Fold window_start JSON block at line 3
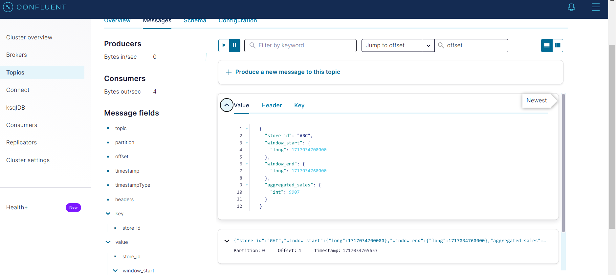The width and height of the screenshot is (616, 275). coord(247,143)
